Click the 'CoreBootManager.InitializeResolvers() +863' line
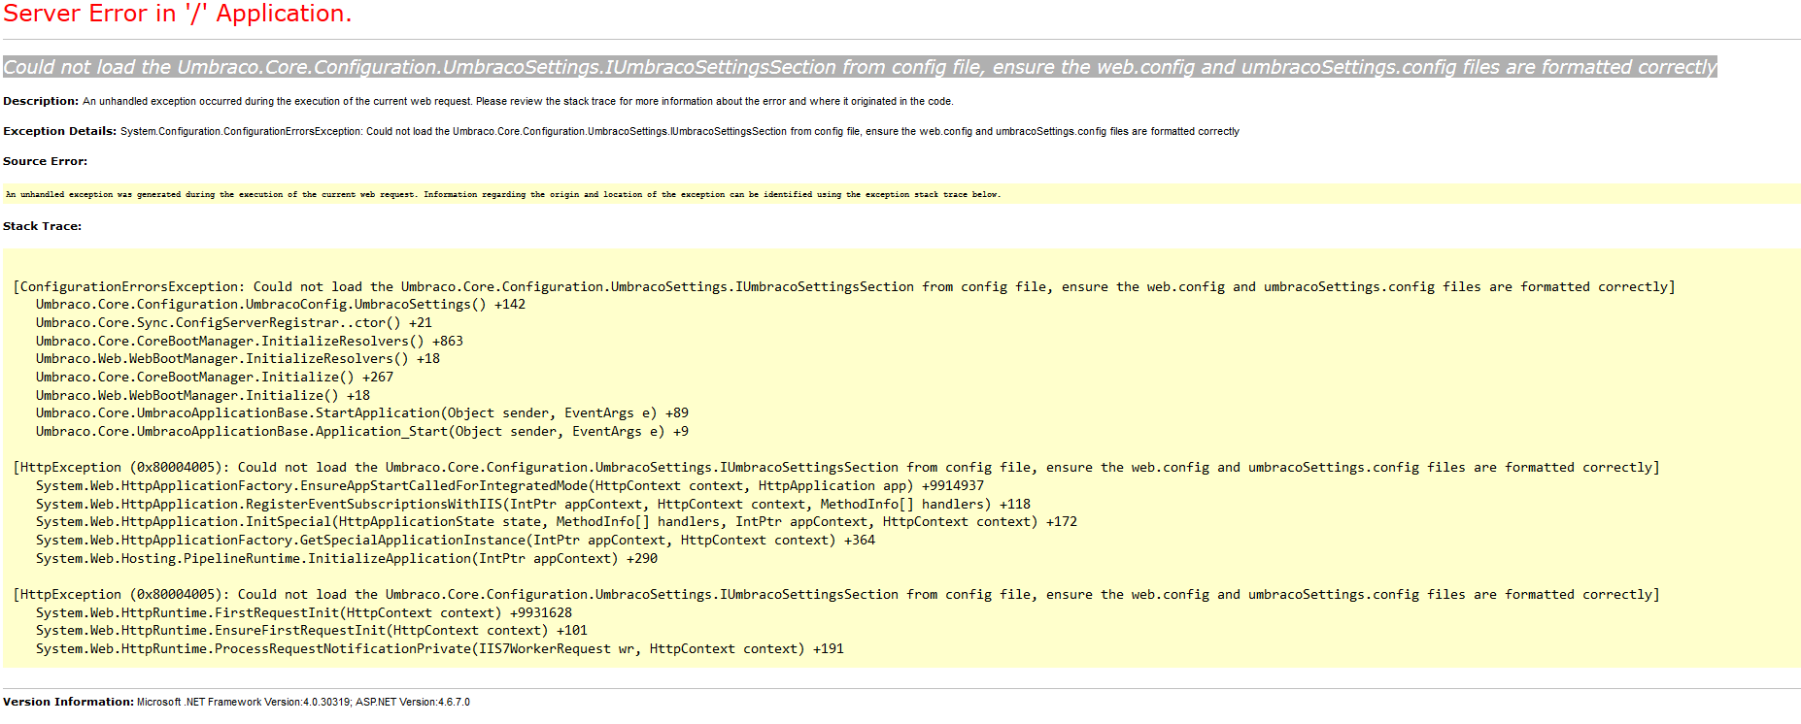The image size is (1801, 724). pos(249,341)
